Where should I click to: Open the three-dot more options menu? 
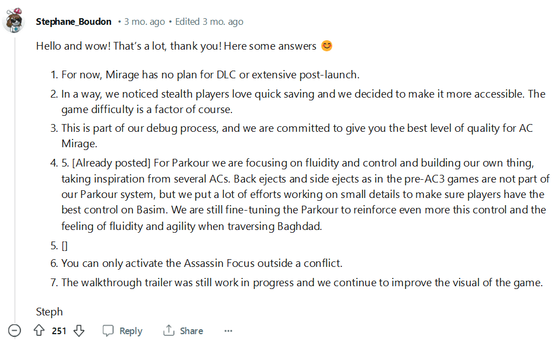[x=228, y=331]
